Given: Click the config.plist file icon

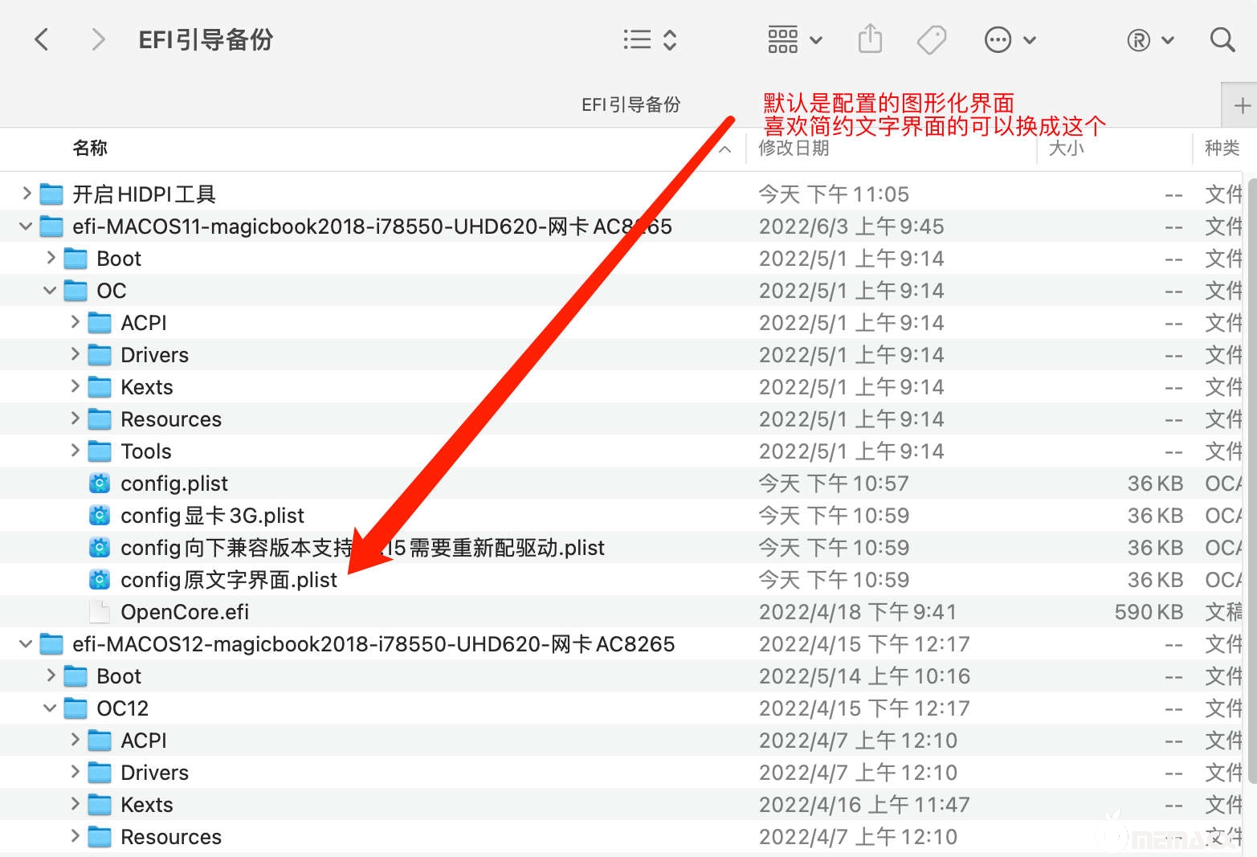Looking at the screenshot, I should (x=100, y=484).
